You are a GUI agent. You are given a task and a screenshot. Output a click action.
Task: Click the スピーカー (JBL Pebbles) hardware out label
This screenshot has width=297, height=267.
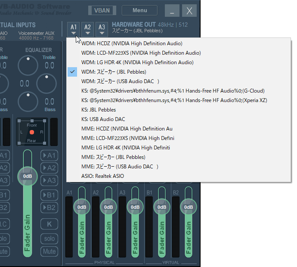point(137,31)
